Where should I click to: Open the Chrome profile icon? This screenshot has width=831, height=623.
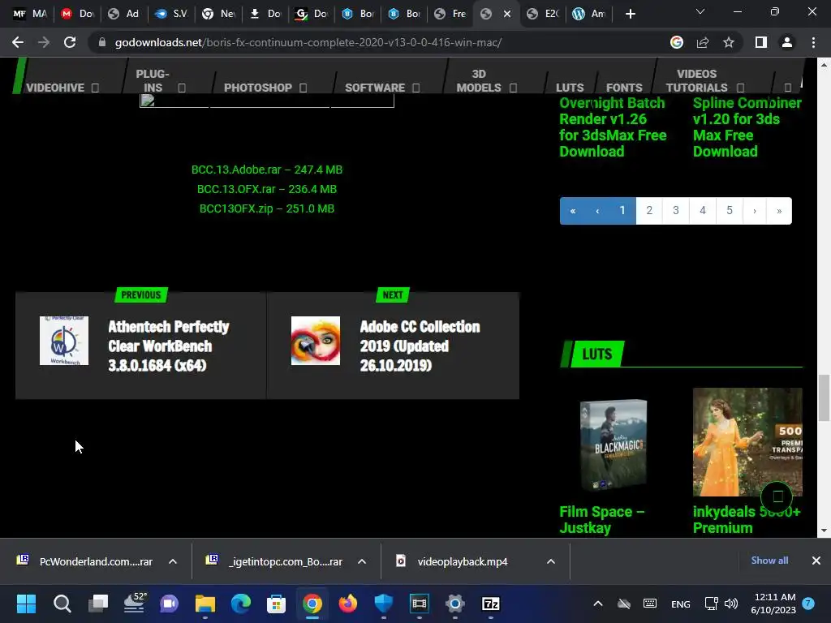click(787, 42)
